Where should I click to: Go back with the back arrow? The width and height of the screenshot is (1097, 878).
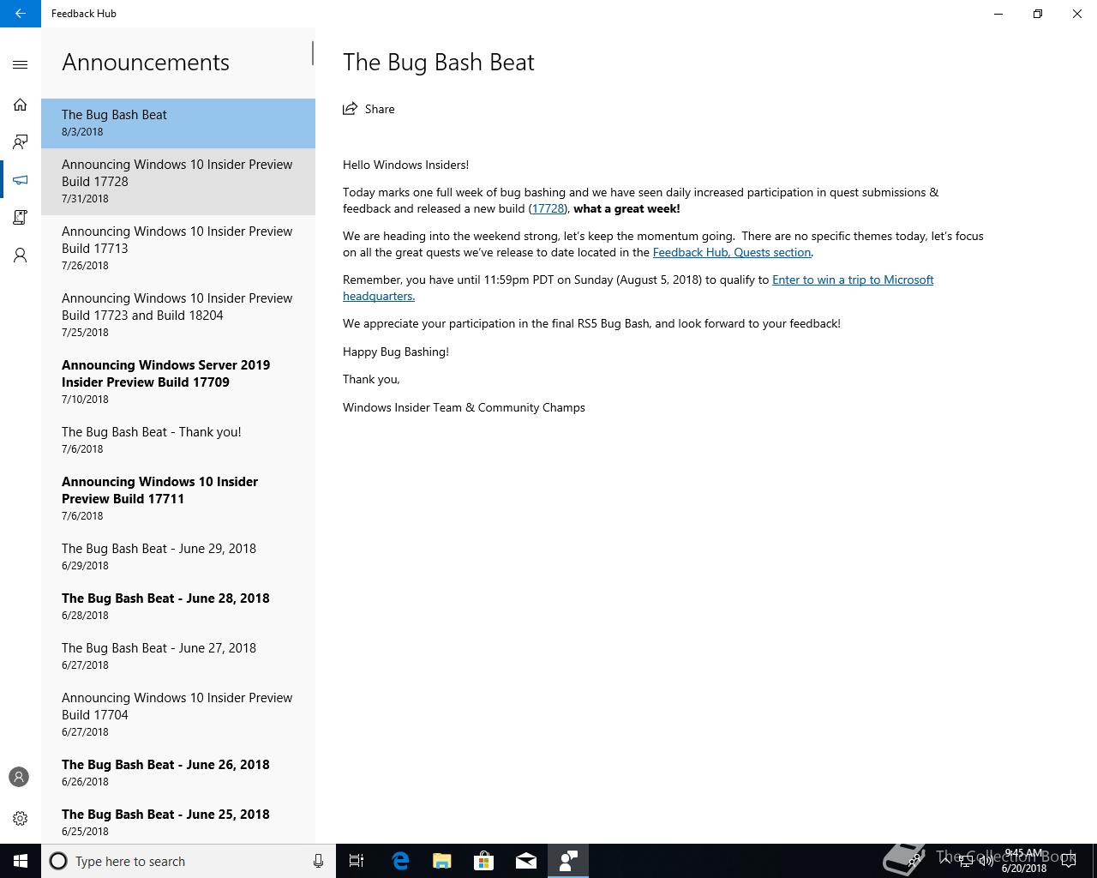(20, 14)
